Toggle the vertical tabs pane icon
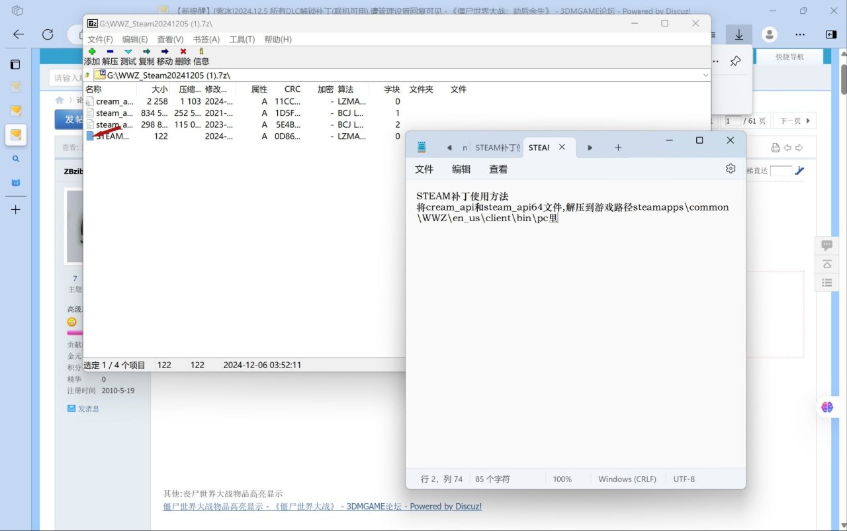 16,64
